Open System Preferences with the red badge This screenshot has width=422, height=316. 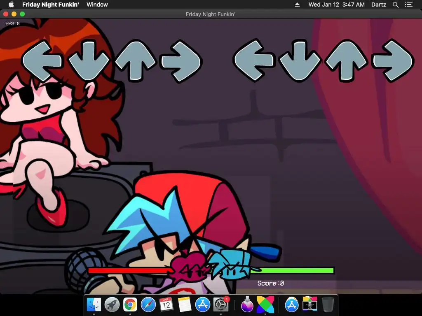tap(221, 305)
